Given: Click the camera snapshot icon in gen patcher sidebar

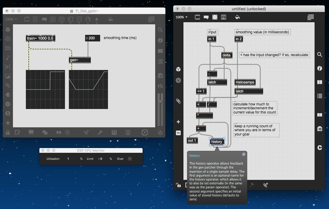Looking at the screenshot, I should pyautogui.click(x=320, y=129).
